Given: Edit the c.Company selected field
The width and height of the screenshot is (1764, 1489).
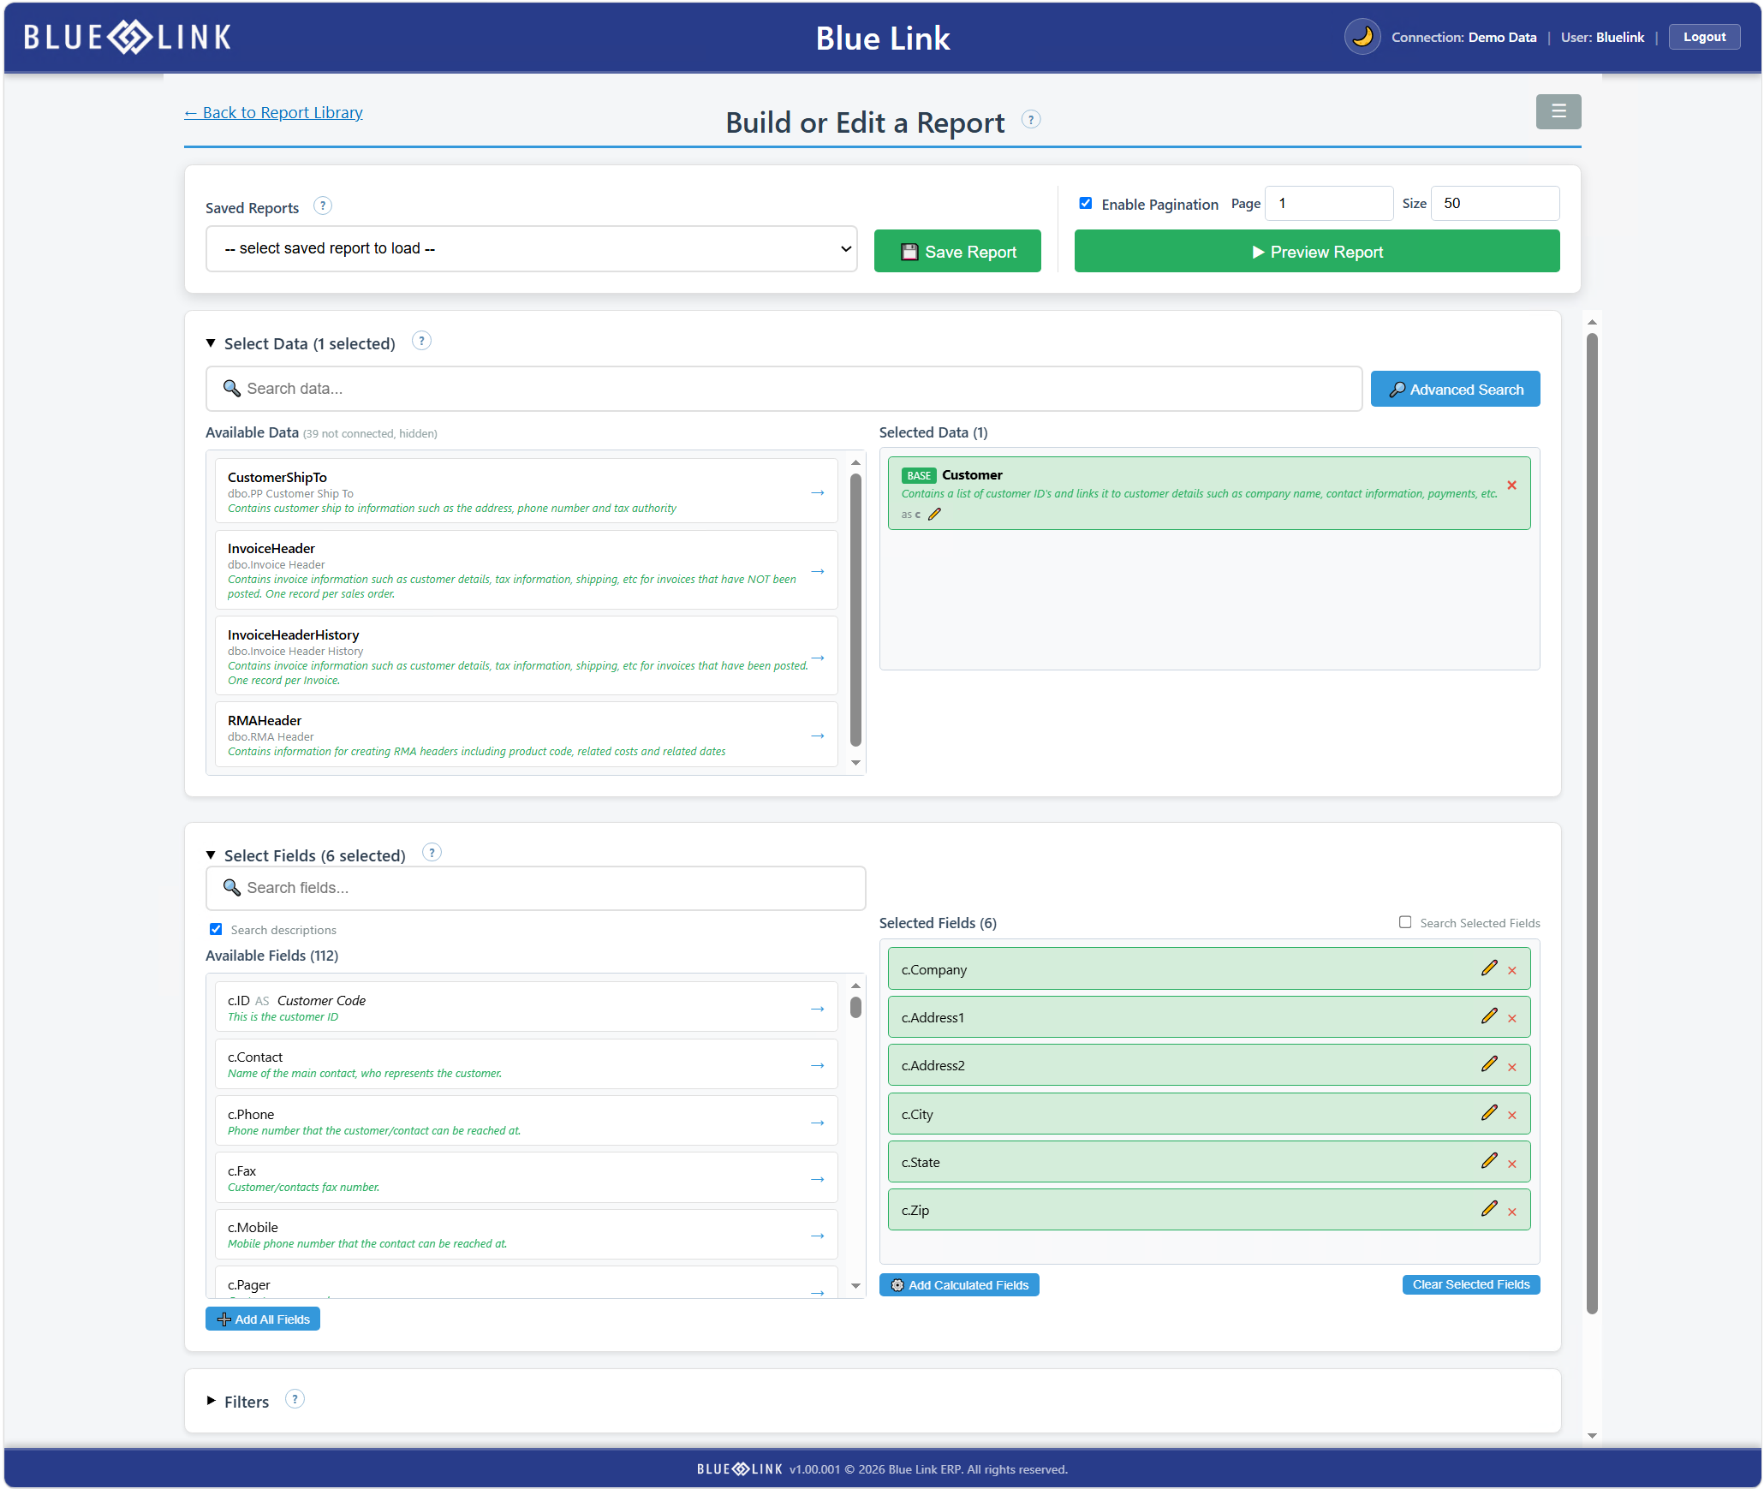Looking at the screenshot, I should point(1489,968).
